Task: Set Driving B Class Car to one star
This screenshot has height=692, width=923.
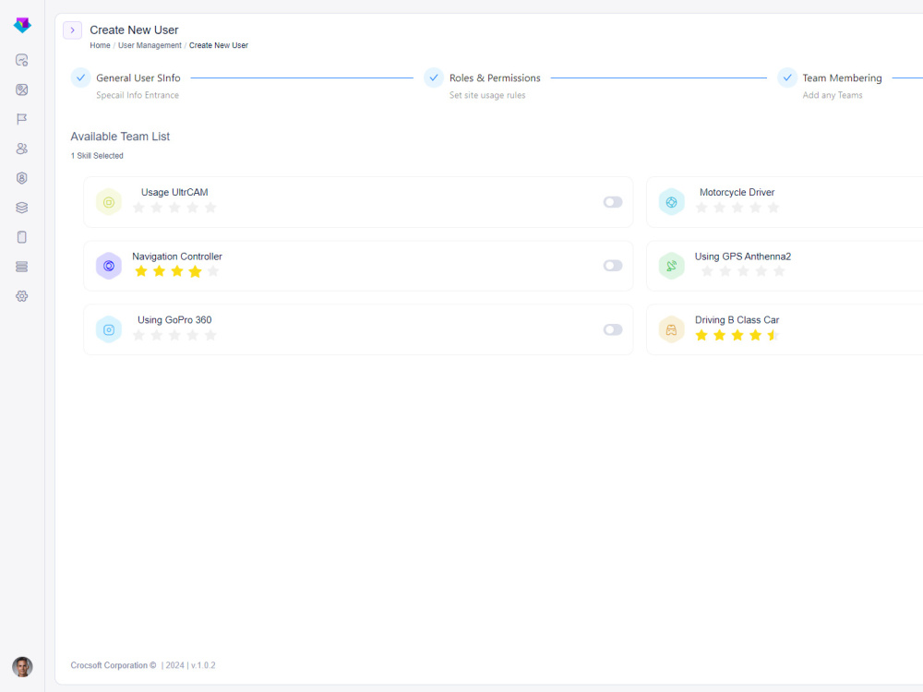Action: [701, 336]
